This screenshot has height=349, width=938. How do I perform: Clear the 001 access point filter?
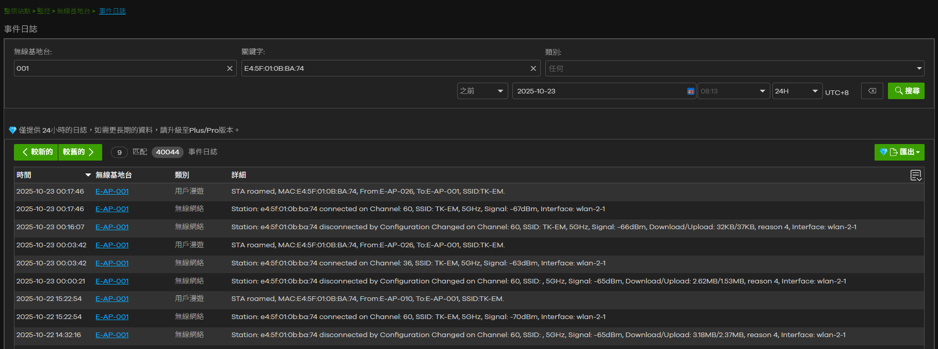[x=230, y=68]
